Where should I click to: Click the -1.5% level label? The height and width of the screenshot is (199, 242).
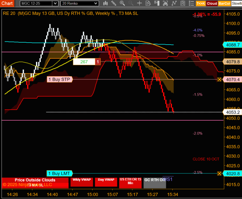click(197, 94)
